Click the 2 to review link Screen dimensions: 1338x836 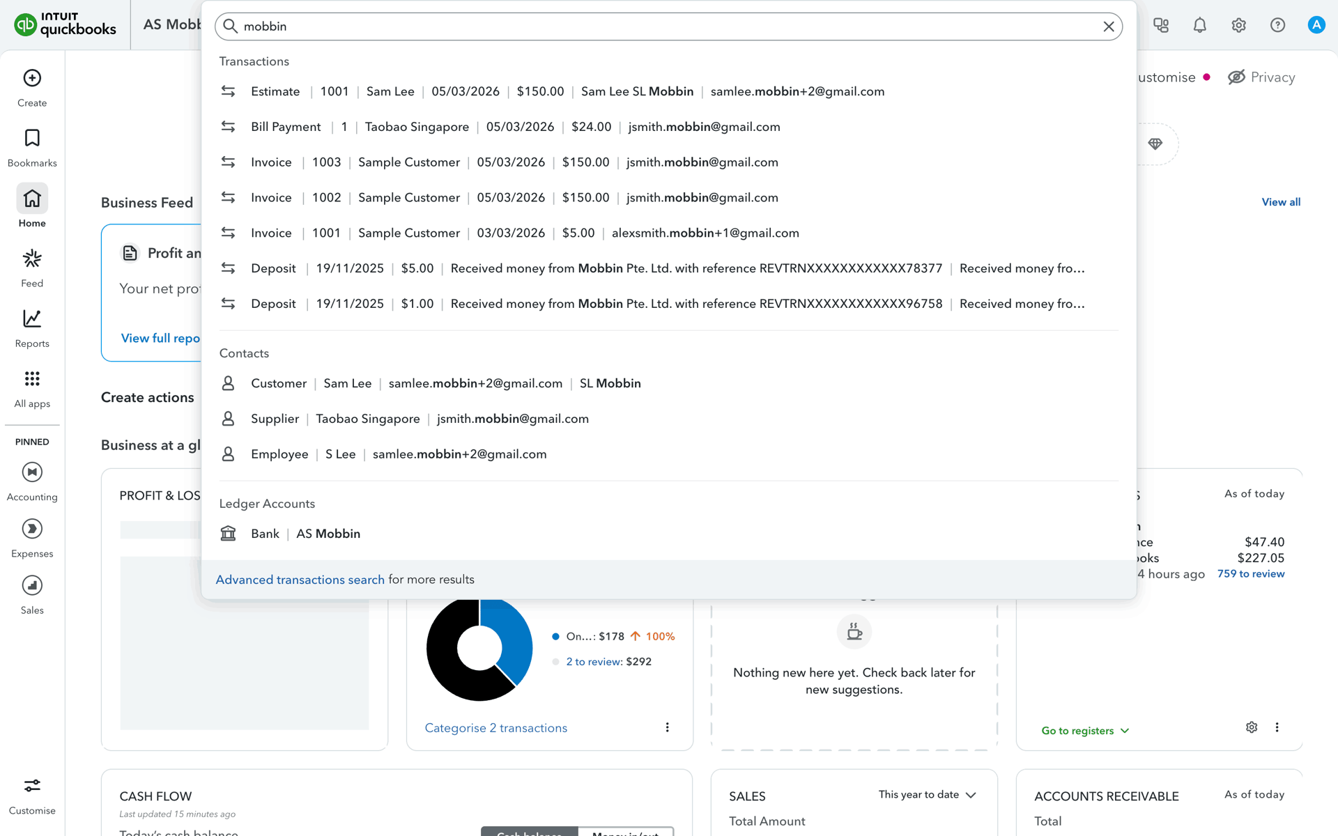click(594, 662)
